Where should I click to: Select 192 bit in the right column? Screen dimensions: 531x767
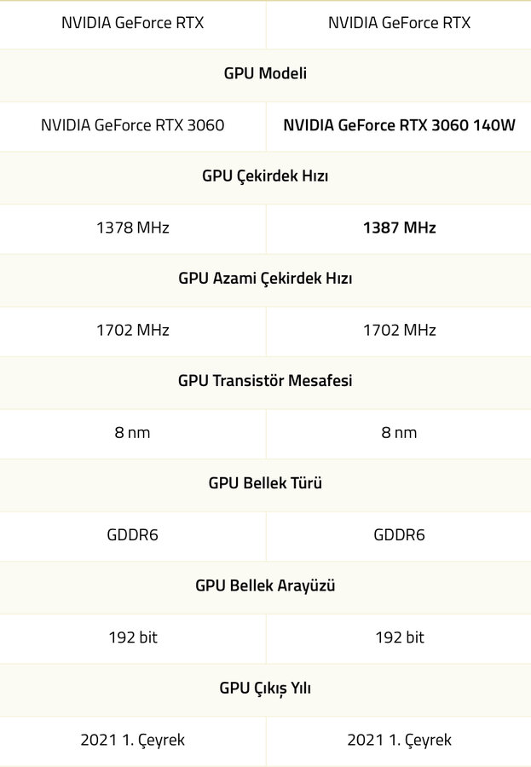[x=399, y=637]
